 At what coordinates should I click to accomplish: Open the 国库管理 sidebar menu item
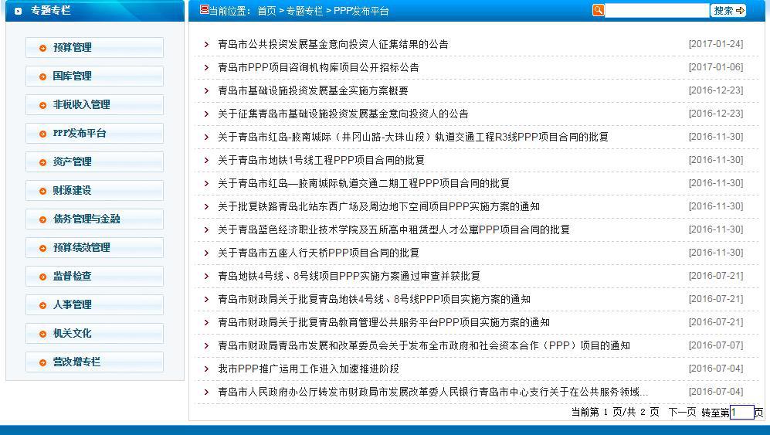72,76
